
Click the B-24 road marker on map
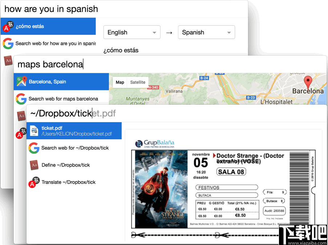point(204,78)
